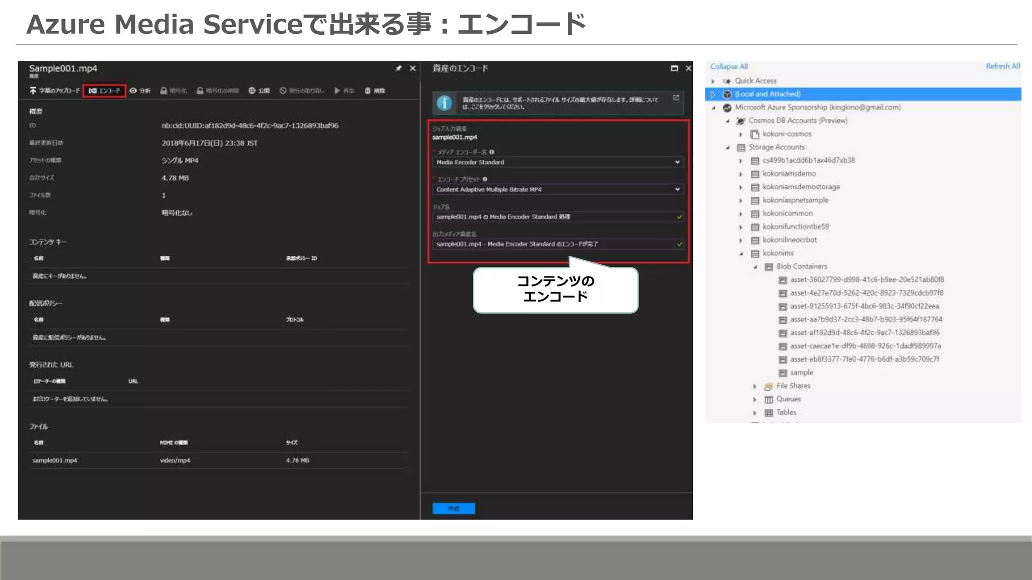Screen dimensions: 1032x580
Task: Maximize the 資産のエンコード blade
Action: pyautogui.click(x=674, y=68)
